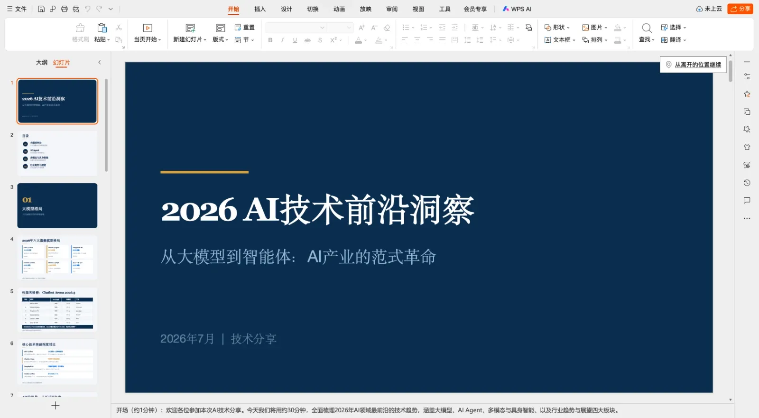The height and width of the screenshot is (418, 759).
Task: Click the shape fill color swatch
Action: 618,28
